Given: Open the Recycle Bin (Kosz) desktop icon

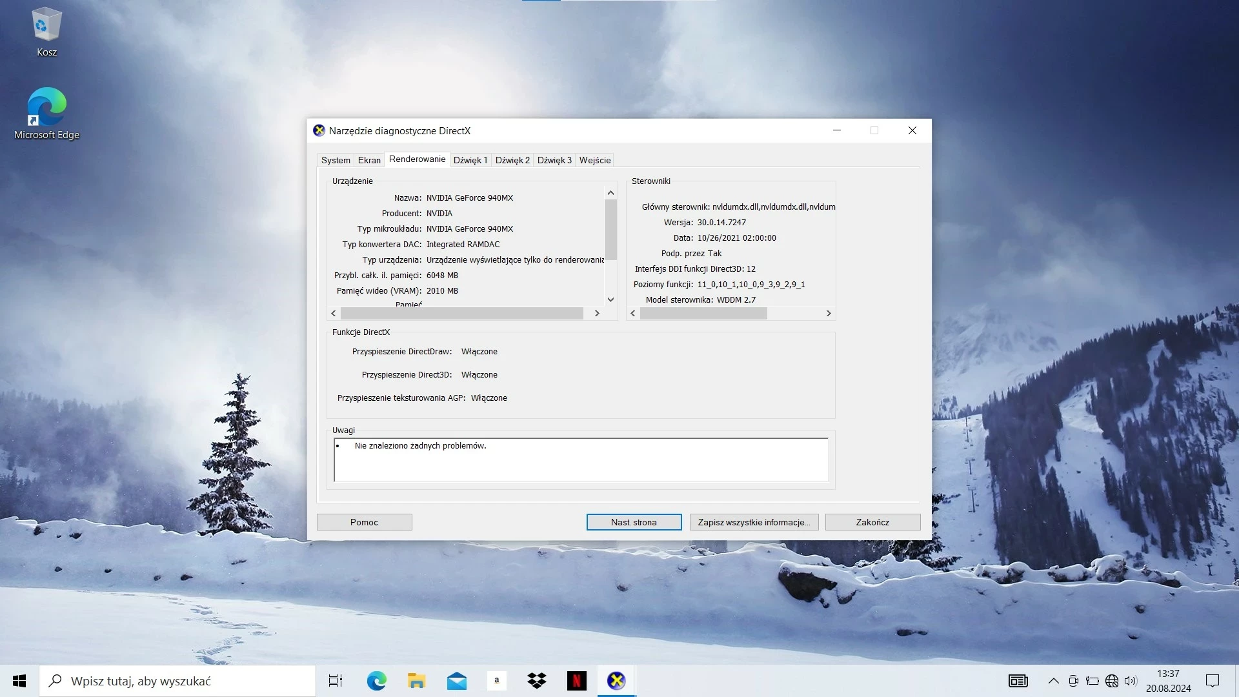Looking at the screenshot, I should [x=46, y=32].
